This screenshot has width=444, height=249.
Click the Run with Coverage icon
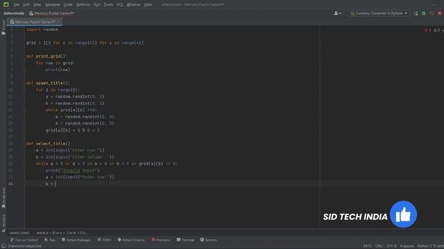click(x=432, y=13)
